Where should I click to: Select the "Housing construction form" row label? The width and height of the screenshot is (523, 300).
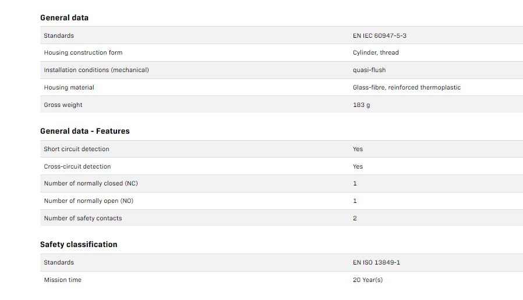83,52
